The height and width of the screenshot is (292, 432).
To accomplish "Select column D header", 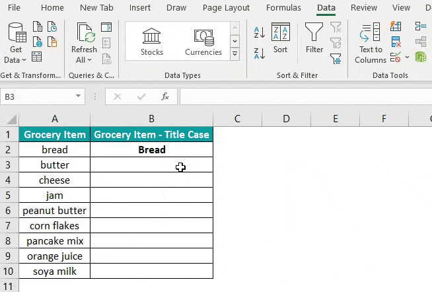I will pos(286,119).
